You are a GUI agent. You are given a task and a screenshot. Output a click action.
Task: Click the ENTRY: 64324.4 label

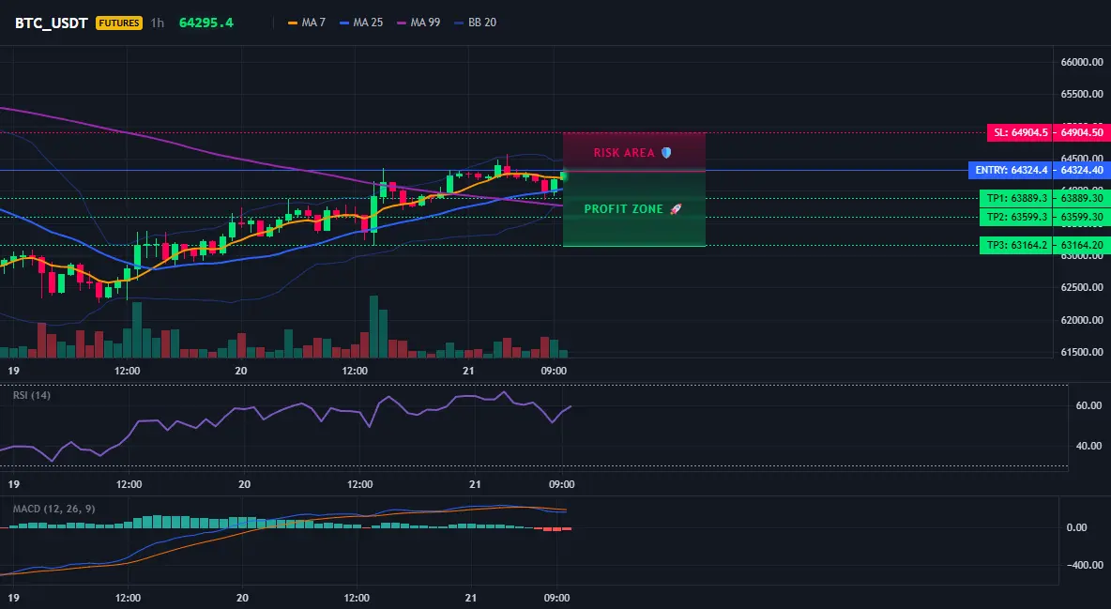point(1011,170)
